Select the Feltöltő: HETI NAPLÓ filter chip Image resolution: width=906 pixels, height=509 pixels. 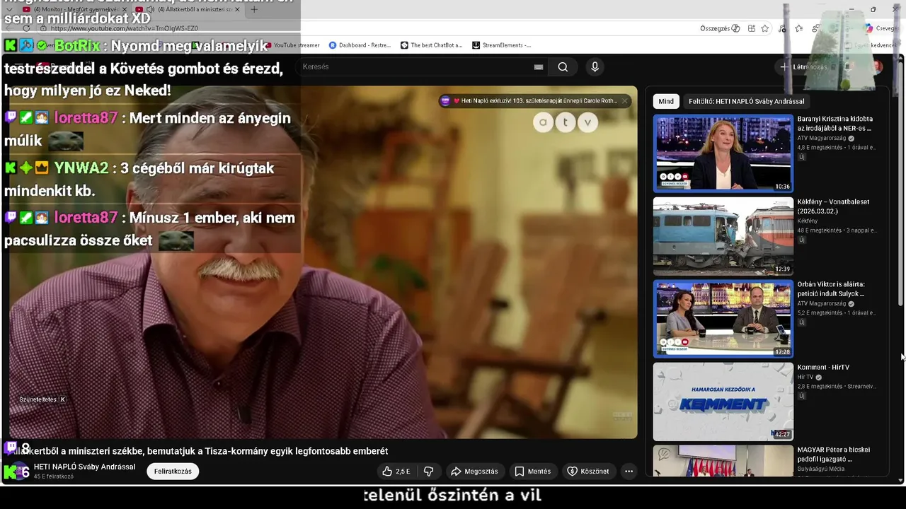[746, 101]
